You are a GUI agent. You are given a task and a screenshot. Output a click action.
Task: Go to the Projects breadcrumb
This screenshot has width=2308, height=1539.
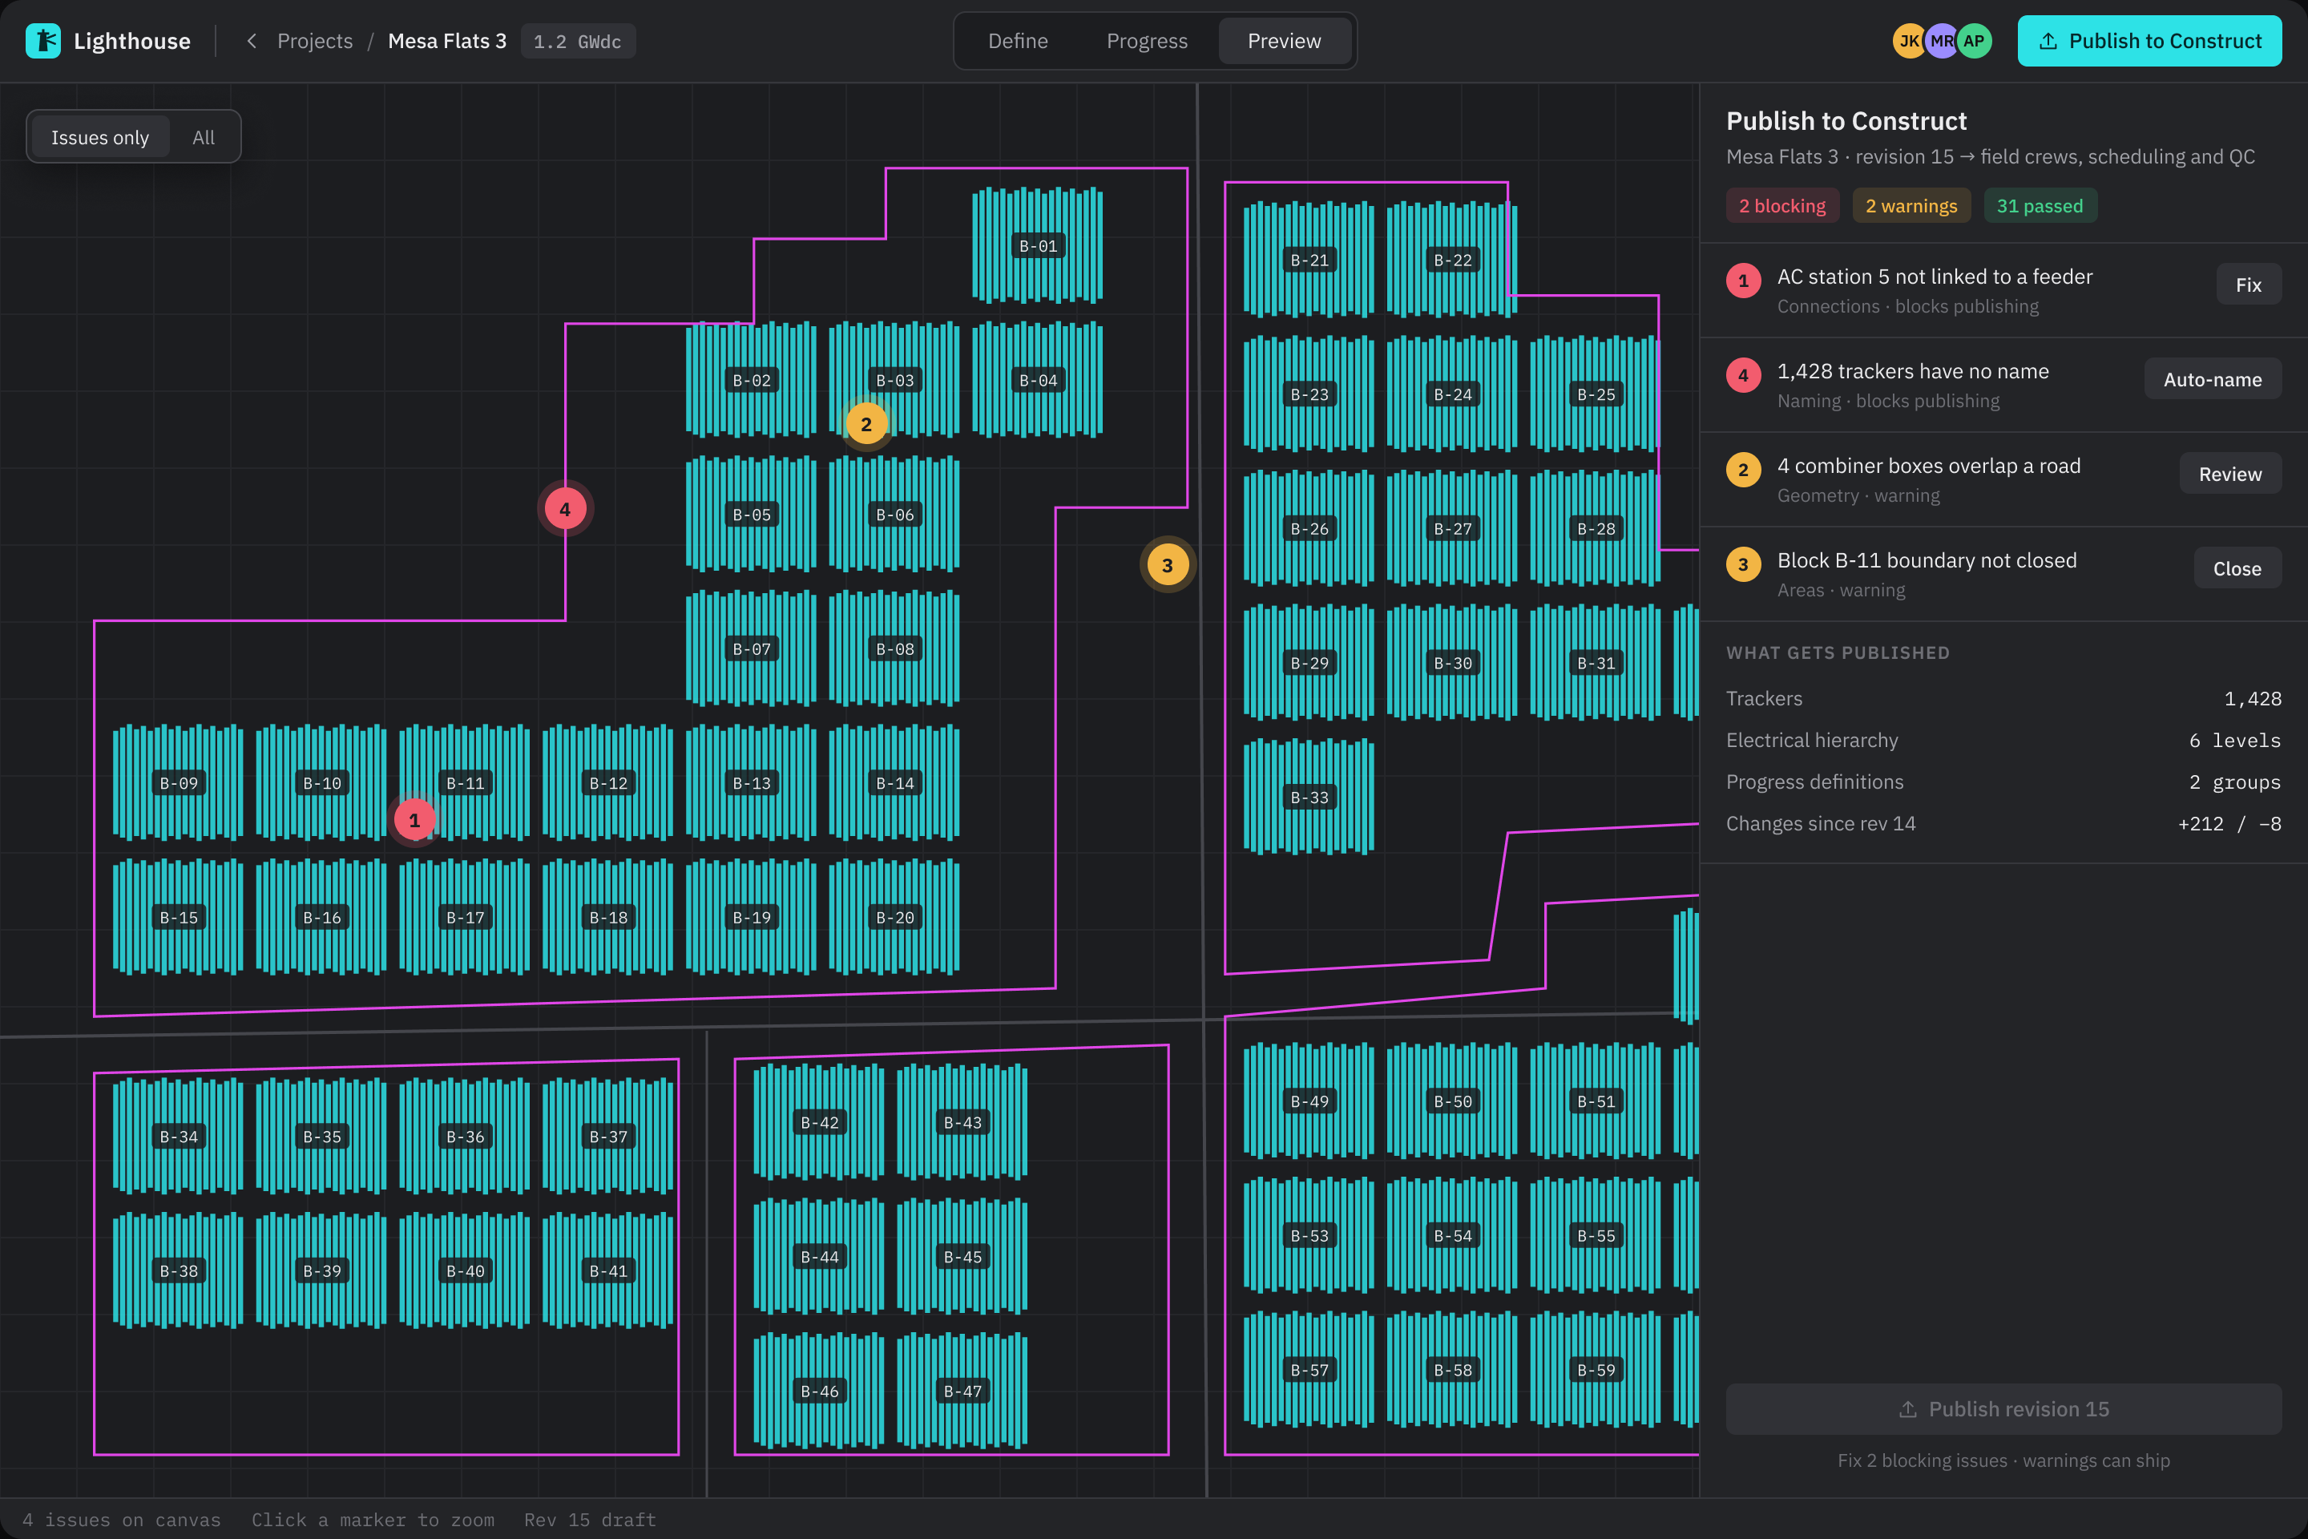click(x=315, y=41)
